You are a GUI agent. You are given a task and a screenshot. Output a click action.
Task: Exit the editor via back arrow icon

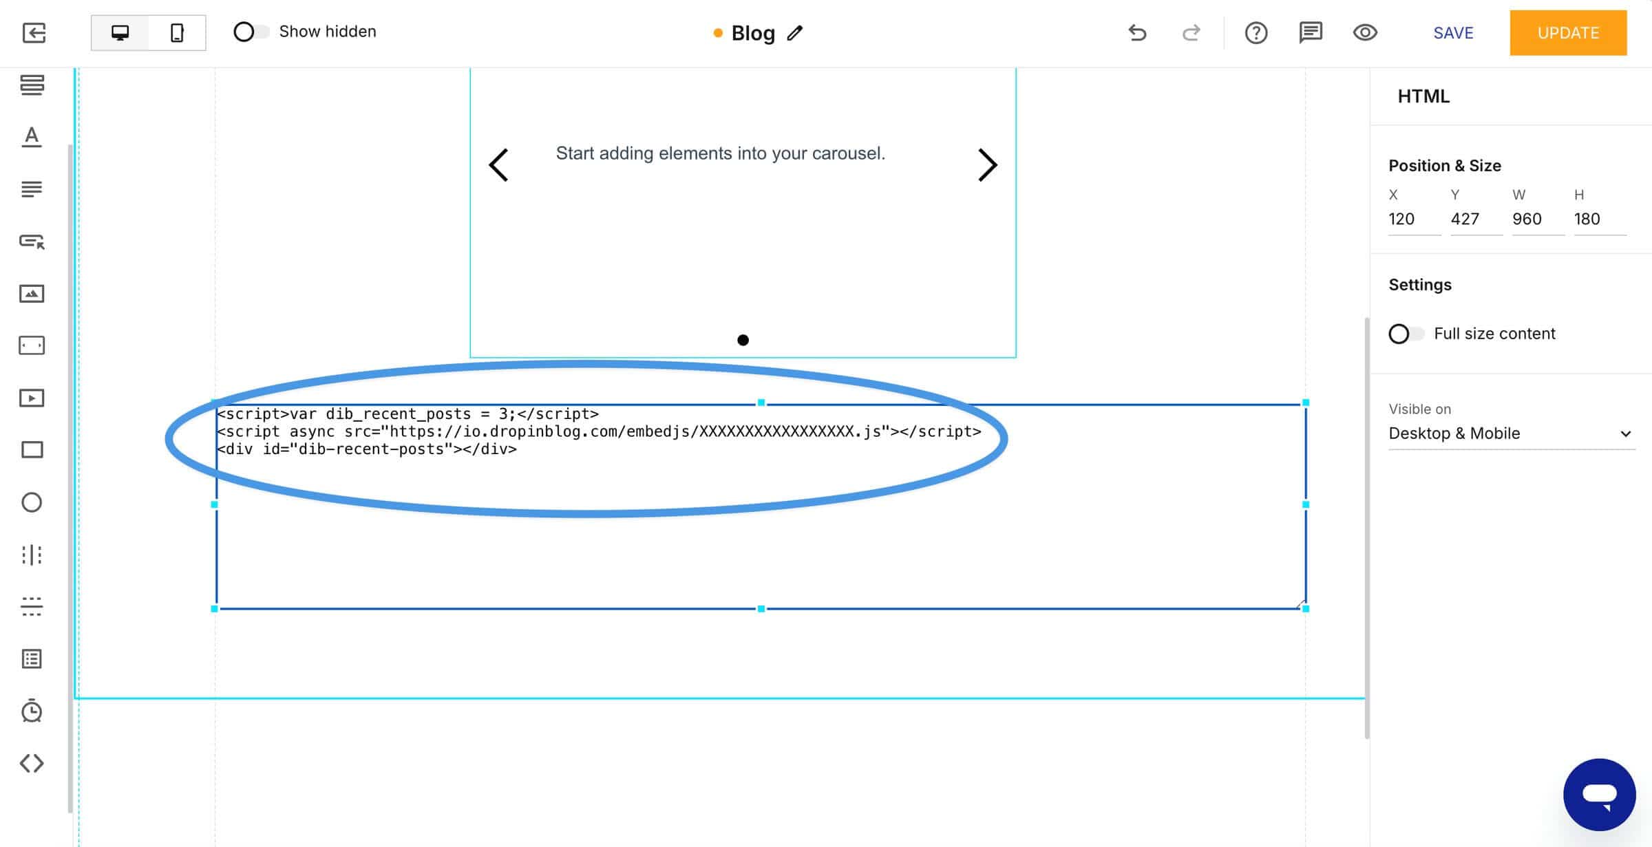click(34, 32)
